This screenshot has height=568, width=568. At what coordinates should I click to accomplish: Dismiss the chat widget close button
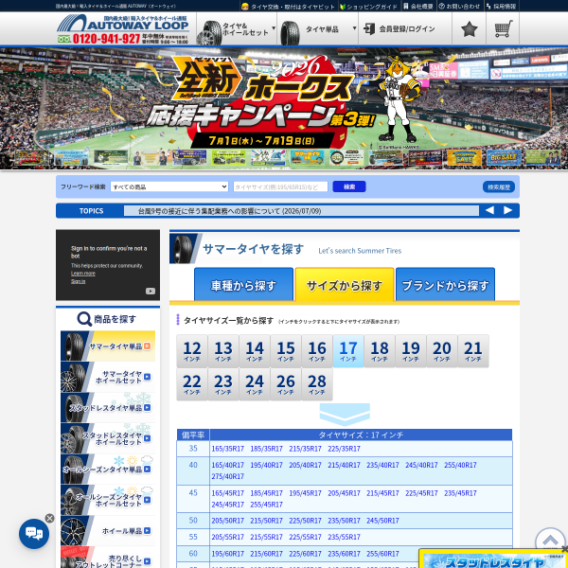[50, 518]
